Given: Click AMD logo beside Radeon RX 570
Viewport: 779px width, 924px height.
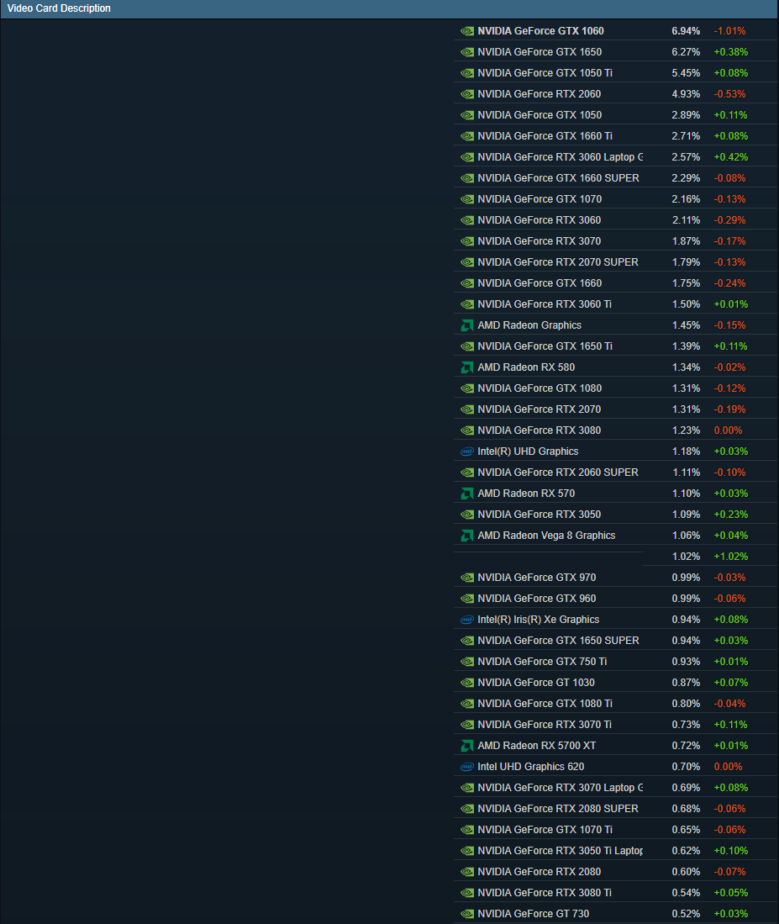Looking at the screenshot, I should coord(467,494).
